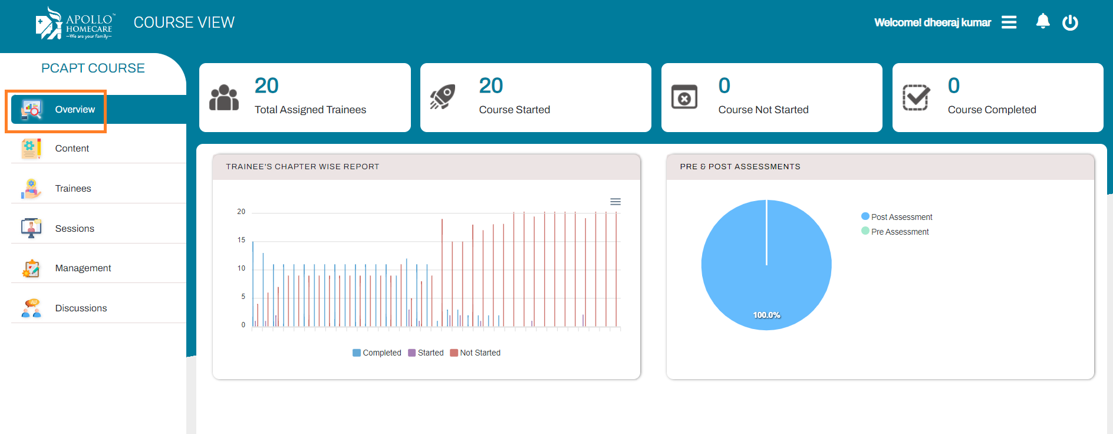Toggle Started series in chart legend
Screen dimensions: 1113x434
tap(426, 353)
